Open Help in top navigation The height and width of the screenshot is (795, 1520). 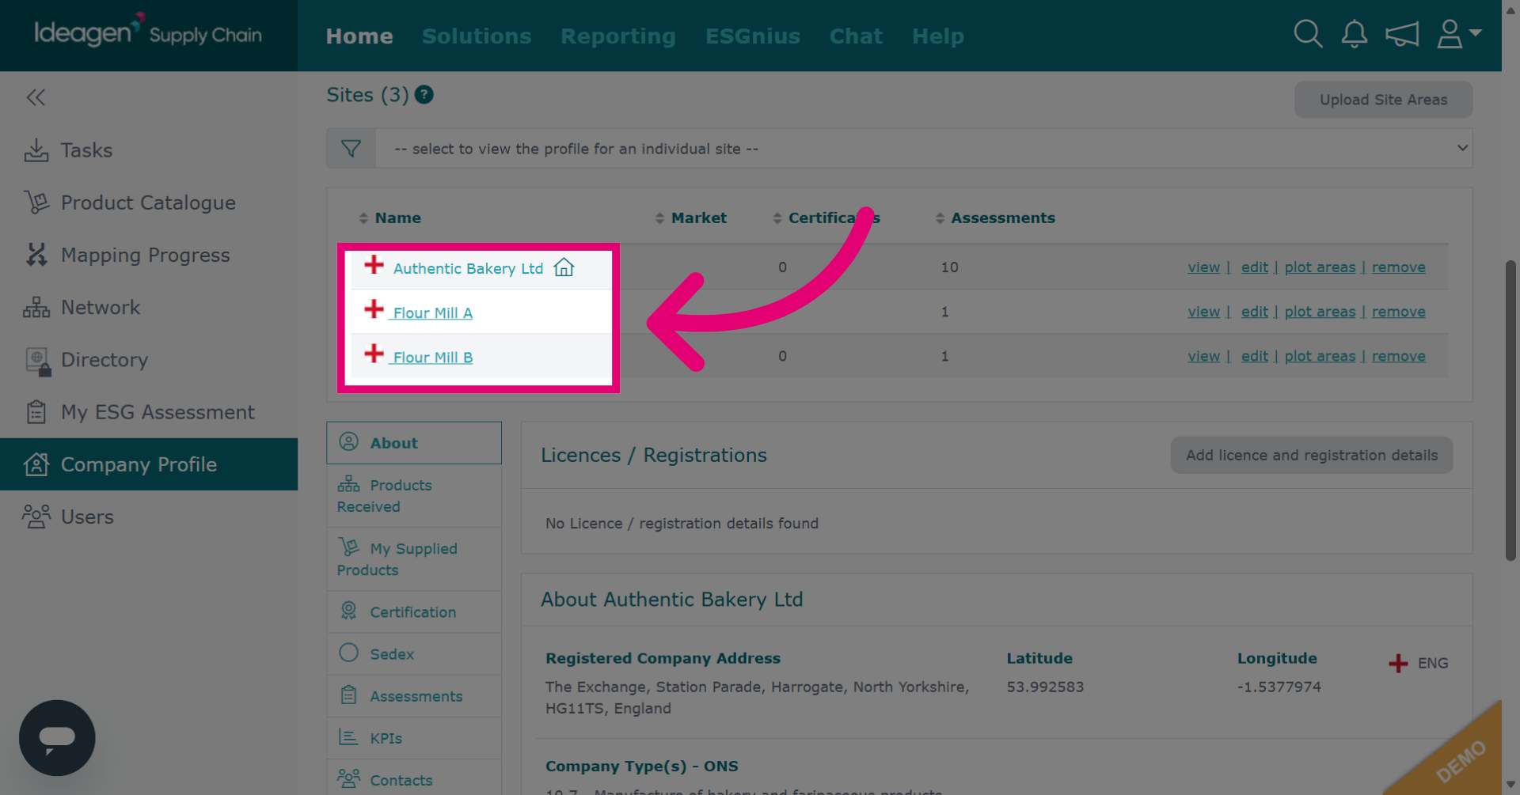pos(938,36)
